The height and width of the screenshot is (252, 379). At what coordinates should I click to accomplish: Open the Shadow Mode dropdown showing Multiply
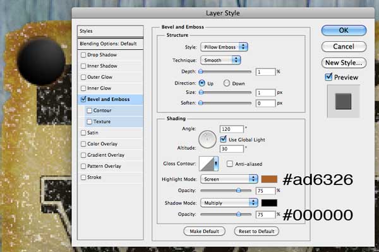coord(229,203)
